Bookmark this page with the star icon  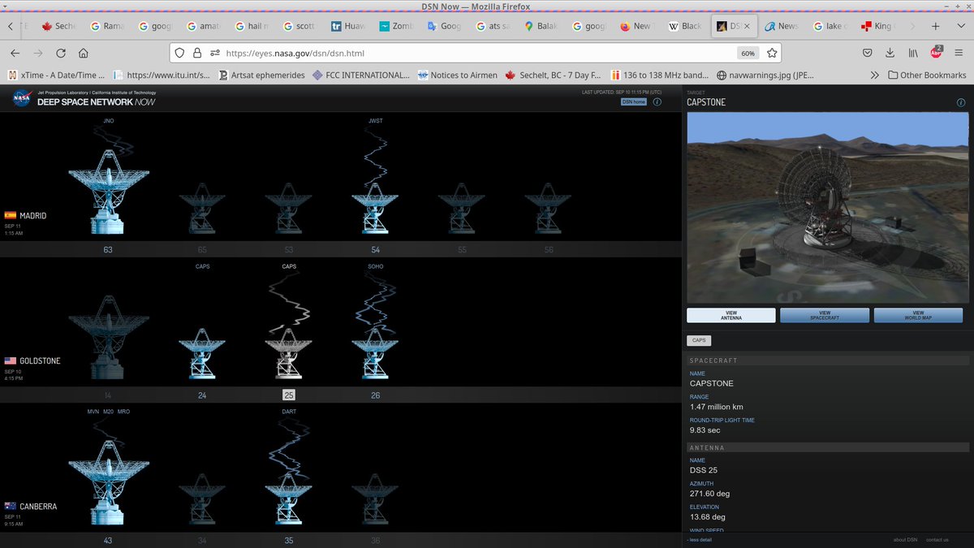pos(772,53)
